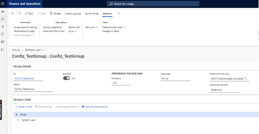
Task: Go to Home from the sidebar
Action: (x=3, y=19)
